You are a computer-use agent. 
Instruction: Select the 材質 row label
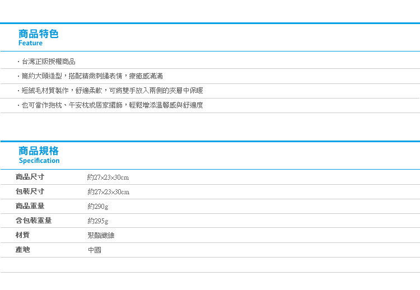coord(22,235)
